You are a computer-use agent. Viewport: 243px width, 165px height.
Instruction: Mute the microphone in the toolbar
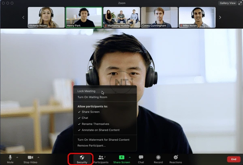10,159
